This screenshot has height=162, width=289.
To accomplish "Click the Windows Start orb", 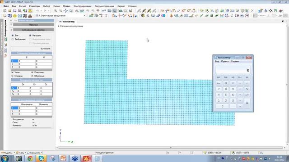I will point(5,158).
